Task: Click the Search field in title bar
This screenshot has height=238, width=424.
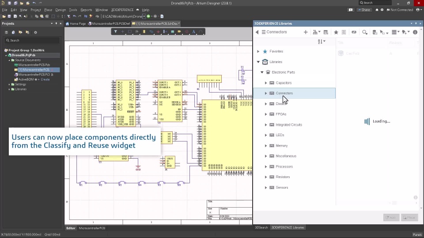Action: click(x=375, y=3)
